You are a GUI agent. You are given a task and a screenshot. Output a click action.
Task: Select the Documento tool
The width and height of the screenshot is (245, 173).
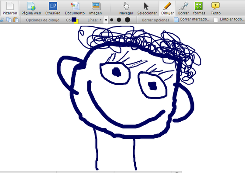click(x=75, y=8)
